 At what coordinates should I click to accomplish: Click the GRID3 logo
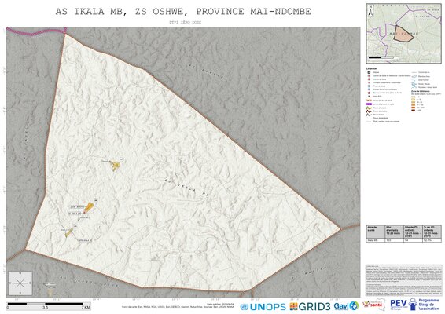310,306
